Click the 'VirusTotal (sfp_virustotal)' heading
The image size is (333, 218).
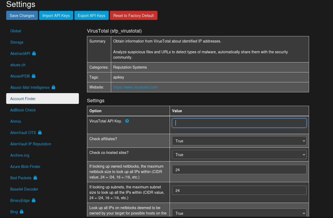(114, 31)
